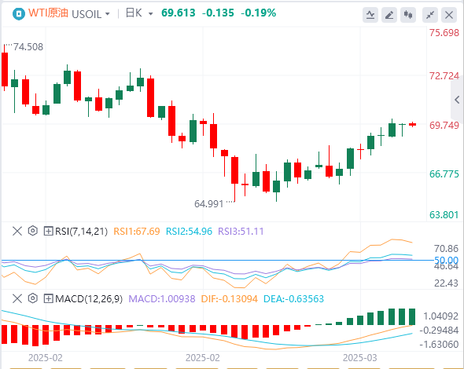Click the MACD:1.00938 value
Screen dimensions: 464x369
[162, 298]
